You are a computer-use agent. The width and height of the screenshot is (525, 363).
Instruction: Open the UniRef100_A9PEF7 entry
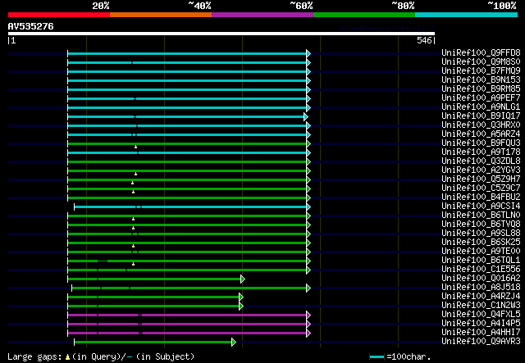481,98
